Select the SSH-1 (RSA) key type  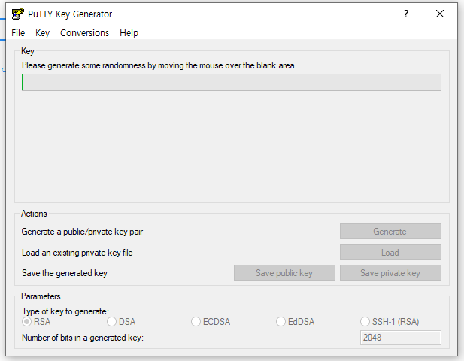390,322
